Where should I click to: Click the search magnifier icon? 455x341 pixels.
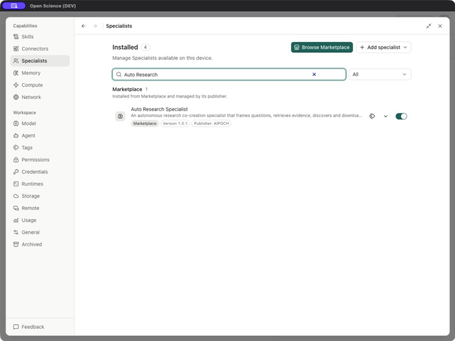tap(119, 75)
